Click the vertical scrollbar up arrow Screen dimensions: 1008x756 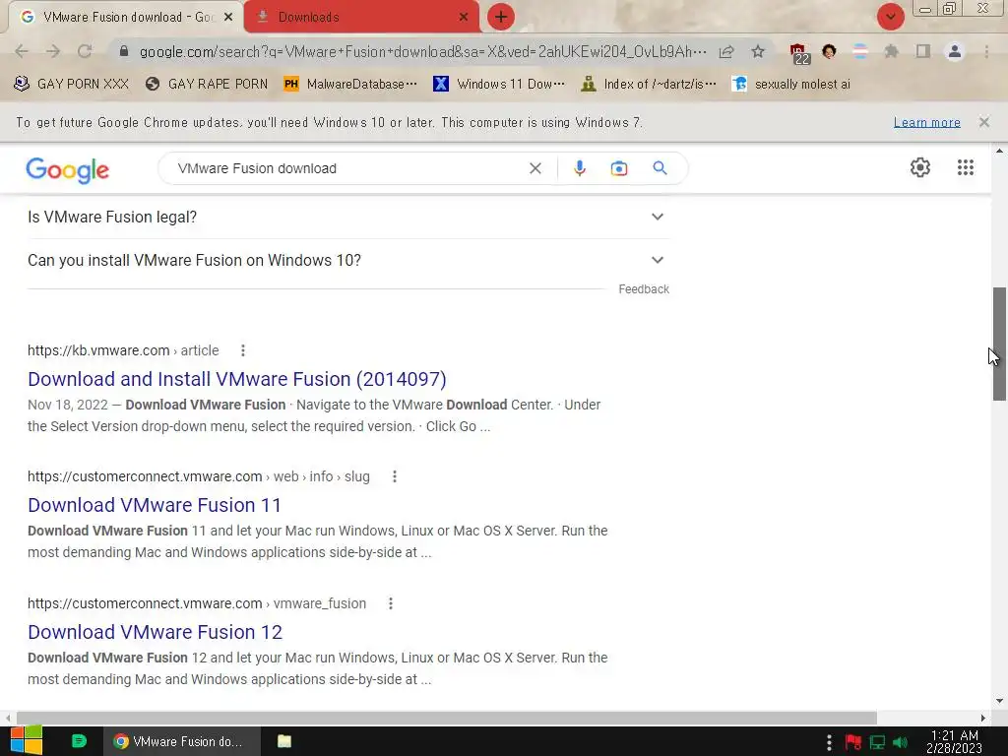[999, 151]
